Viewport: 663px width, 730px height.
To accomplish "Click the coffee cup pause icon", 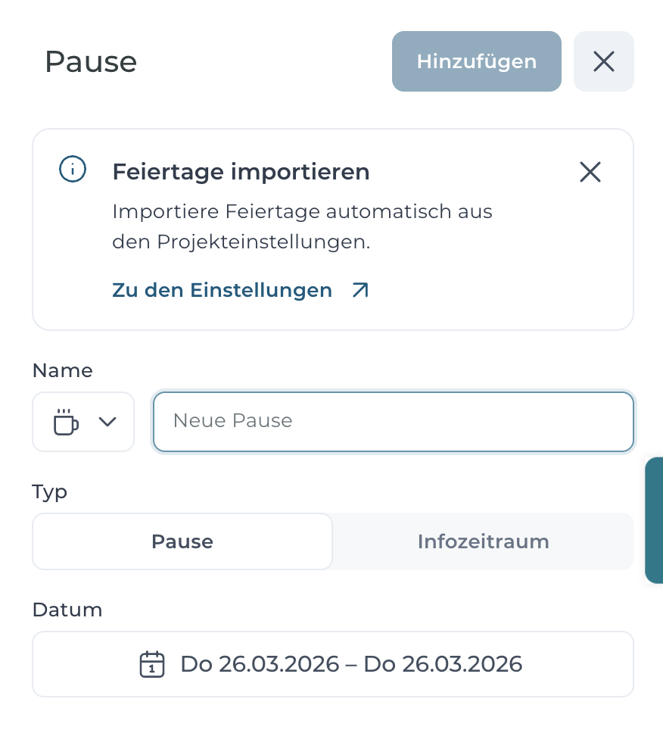I will tap(66, 422).
